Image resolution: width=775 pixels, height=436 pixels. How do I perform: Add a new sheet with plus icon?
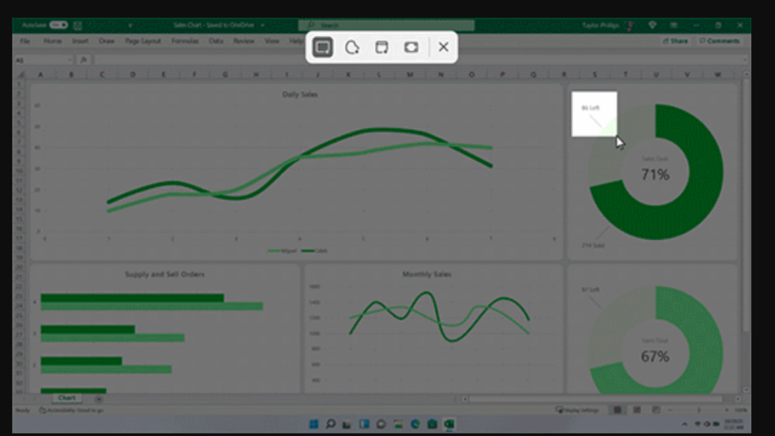click(98, 399)
